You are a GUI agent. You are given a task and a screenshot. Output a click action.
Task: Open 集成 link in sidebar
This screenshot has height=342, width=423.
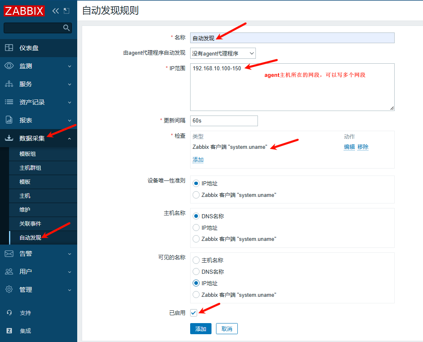pos(25,331)
